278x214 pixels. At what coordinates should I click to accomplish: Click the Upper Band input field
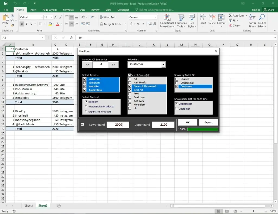click(163, 125)
